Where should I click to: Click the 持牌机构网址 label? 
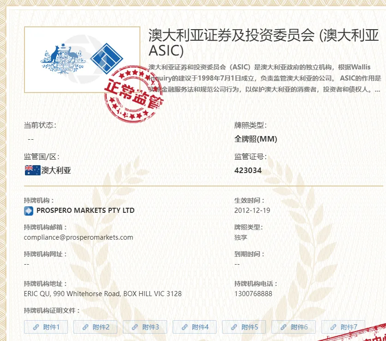click(45, 254)
